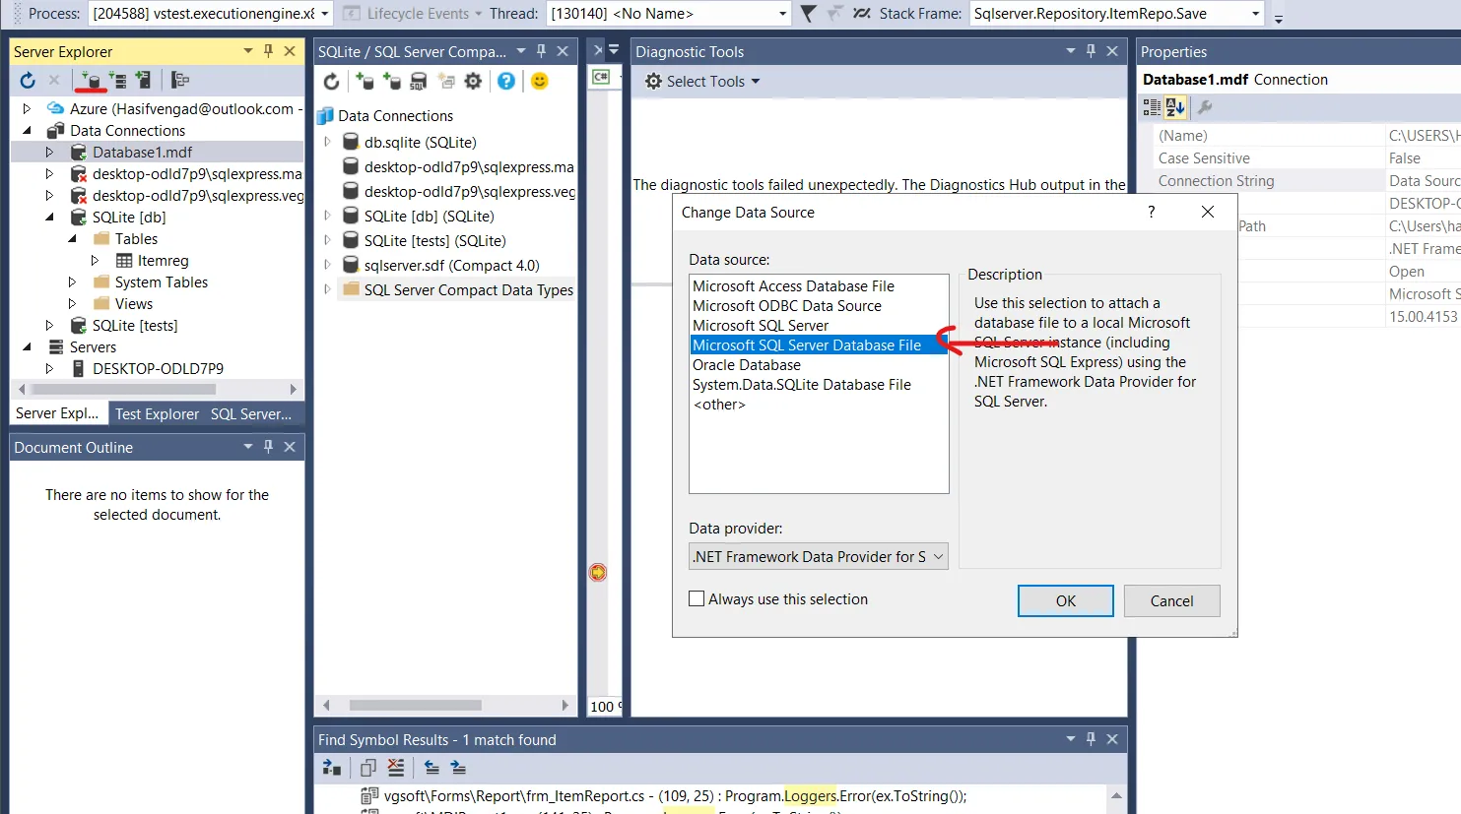Go to next location in Find Symbol Results
Image resolution: width=1461 pixels, height=814 pixels.
click(458, 768)
